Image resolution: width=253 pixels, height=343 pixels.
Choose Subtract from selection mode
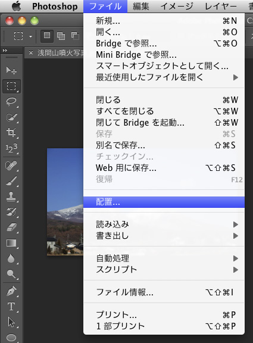click(x=75, y=36)
